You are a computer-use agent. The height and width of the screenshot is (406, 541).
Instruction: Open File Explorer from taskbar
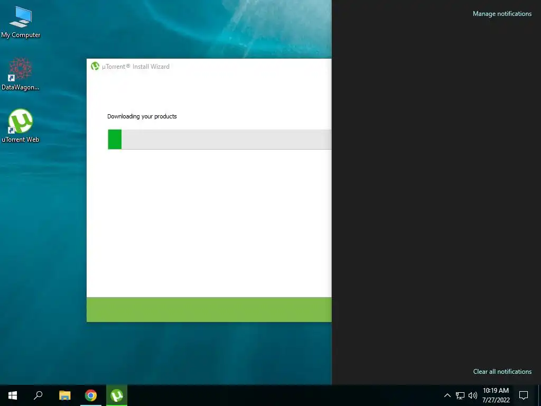coord(64,395)
